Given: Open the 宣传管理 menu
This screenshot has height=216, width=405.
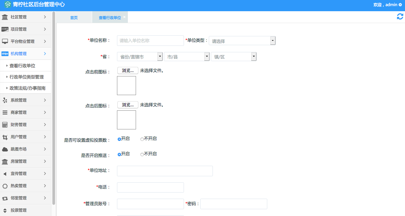Looking at the screenshot, I should tap(26, 174).
